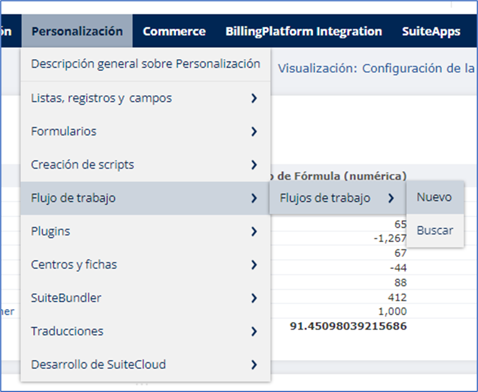Screen dimensions: 478x392
Task: Expand chevron next to Formularios
Action: coord(254,131)
